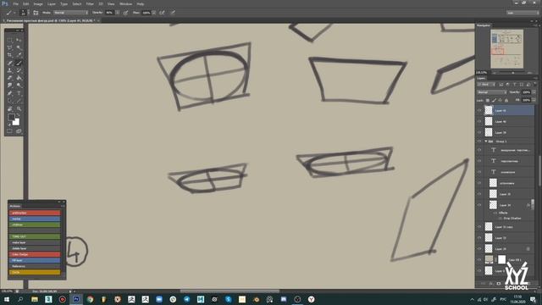Viewport: 542px width, 305px height.
Task: Open the brush preset picker
Action: click(x=24, y=13)
